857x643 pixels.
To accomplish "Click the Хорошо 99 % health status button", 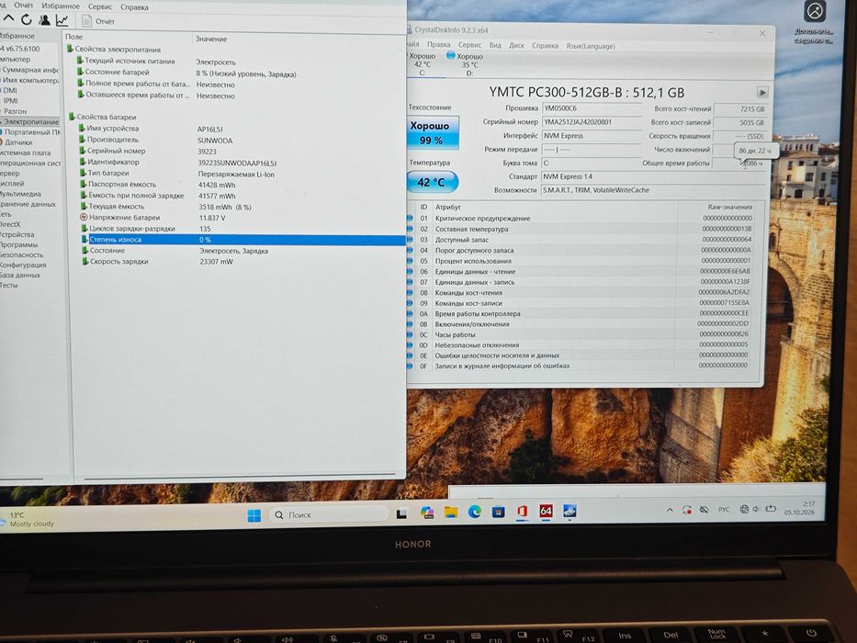I will coord(433,133).
